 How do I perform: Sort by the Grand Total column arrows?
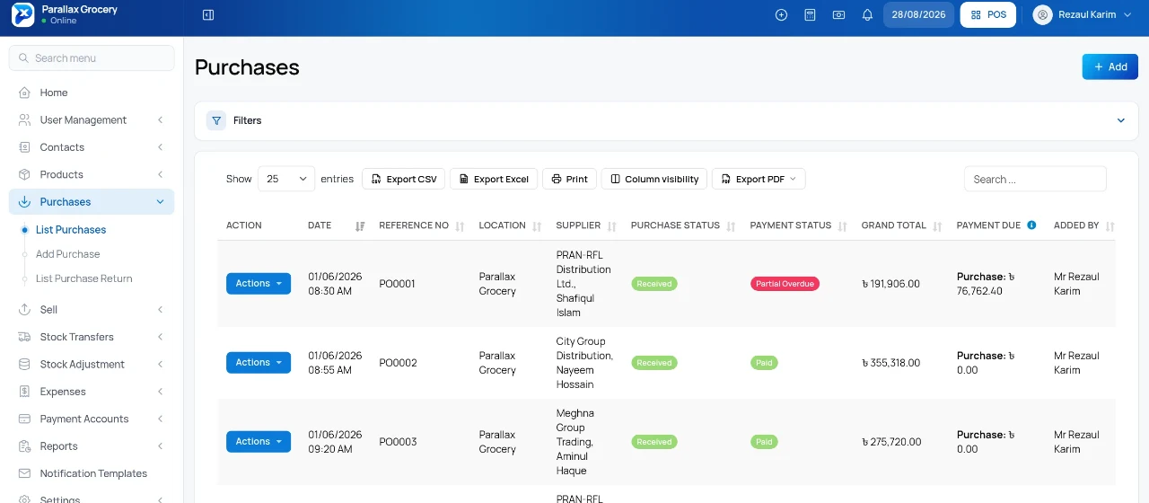coord(937,226)
